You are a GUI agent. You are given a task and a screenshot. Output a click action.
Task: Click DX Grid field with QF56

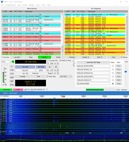point(41,70)
